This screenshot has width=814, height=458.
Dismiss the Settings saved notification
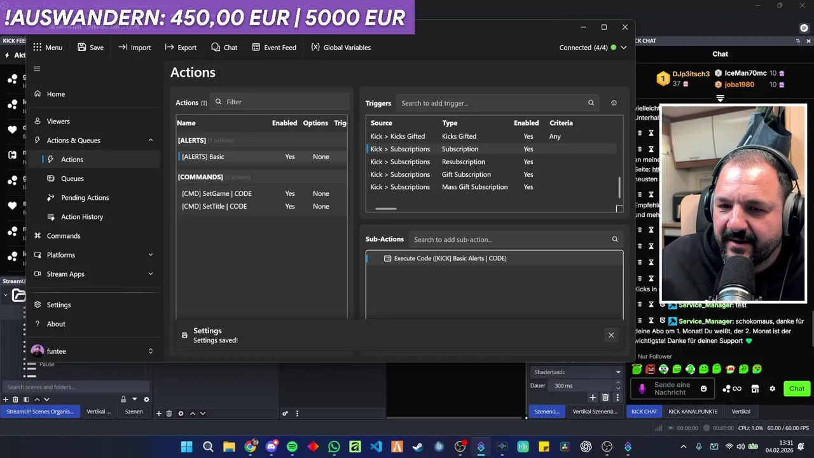(x=611, y=335)
